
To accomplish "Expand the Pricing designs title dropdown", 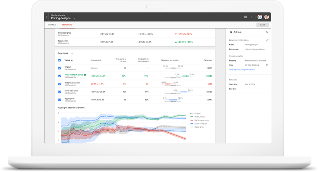I will click(x=75, y=18).
